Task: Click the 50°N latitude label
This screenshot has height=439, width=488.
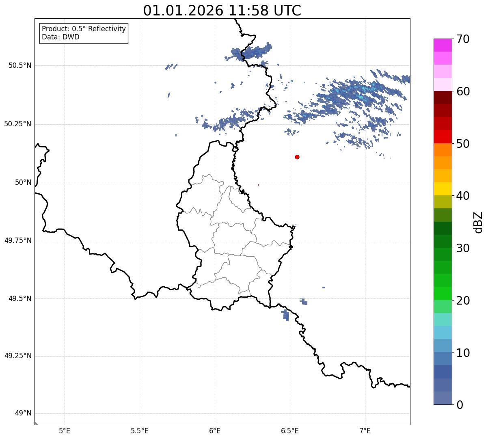Action: tap(23, 182)
